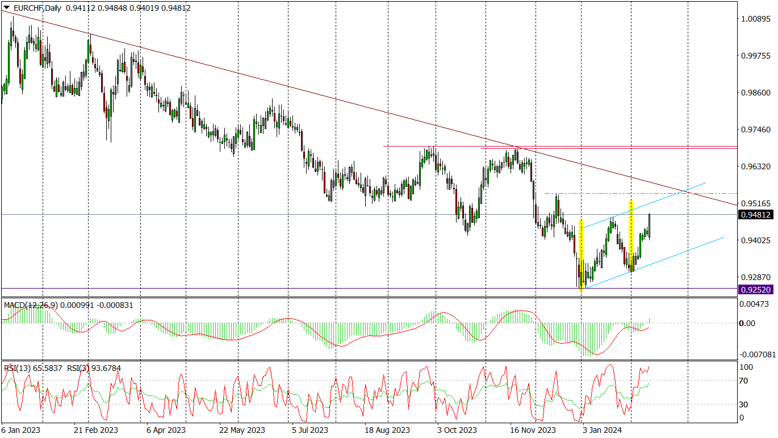Click the EURCHF,Daily chart title text
778x438 pixels.
pos(36,8)
